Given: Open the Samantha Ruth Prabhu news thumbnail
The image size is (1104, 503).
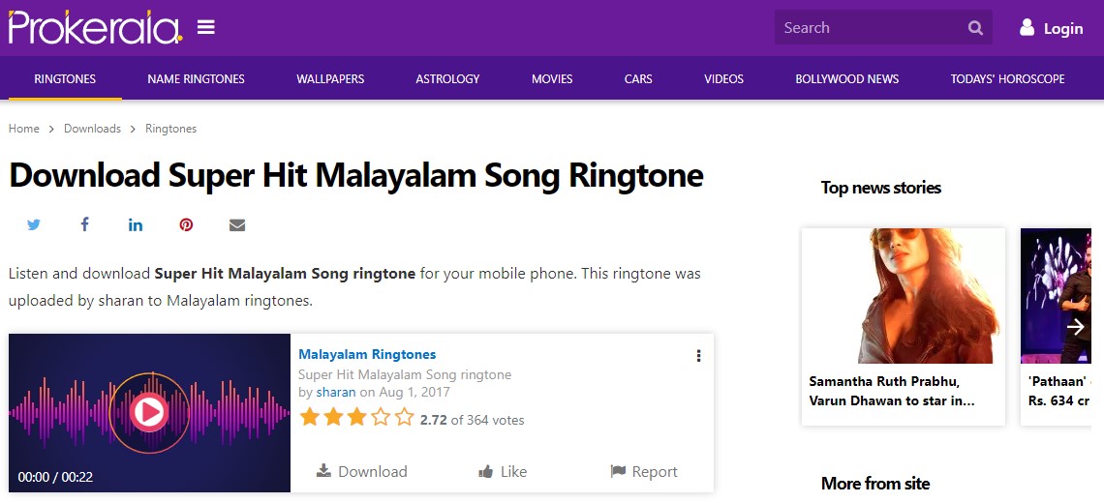Looking at the screenshot, I should (x=903, y=296).
